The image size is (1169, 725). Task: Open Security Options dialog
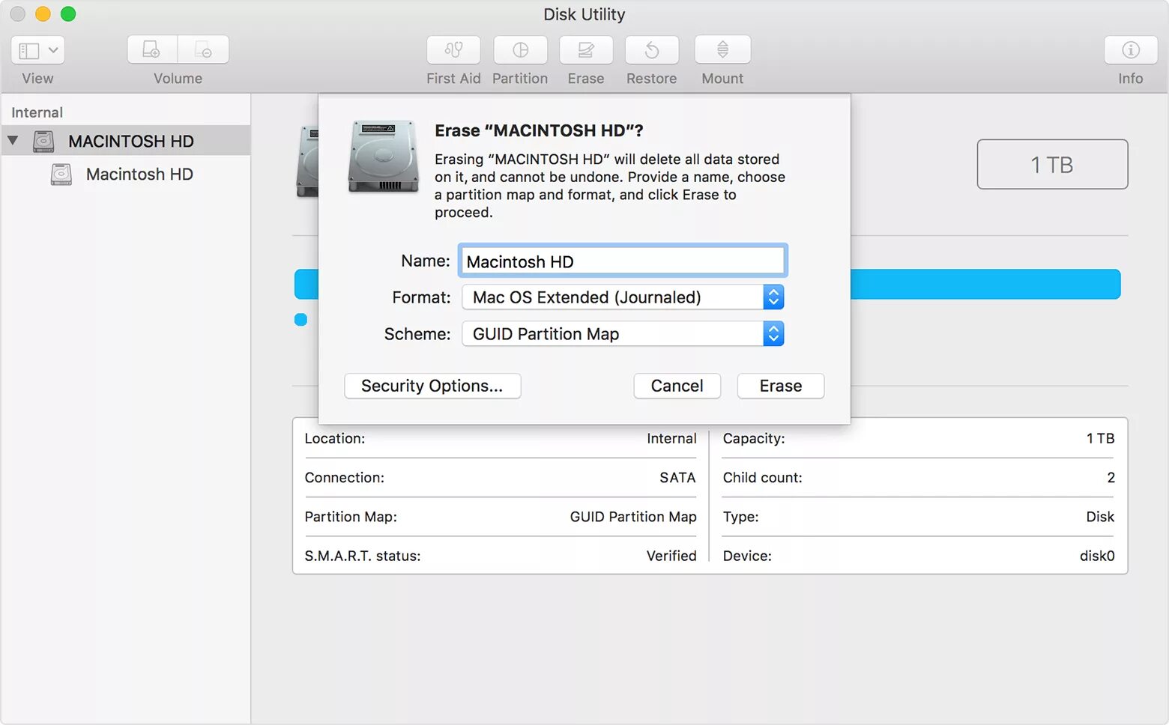[432, 386]
